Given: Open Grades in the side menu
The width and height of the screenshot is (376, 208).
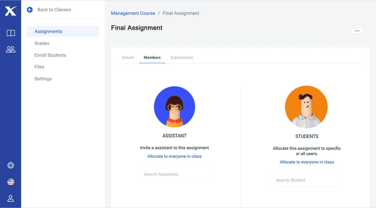Looking at the screenshot, I should [42, 43].
